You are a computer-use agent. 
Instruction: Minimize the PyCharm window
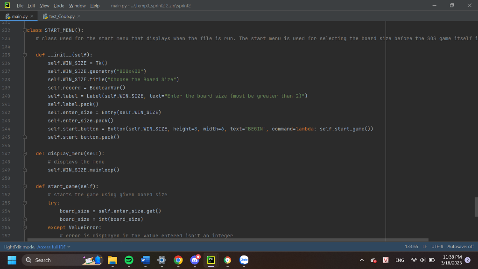pos(435,6)
